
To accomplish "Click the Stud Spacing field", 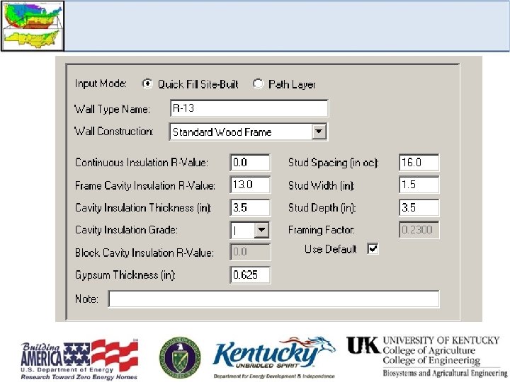I will tap(419, 163).
